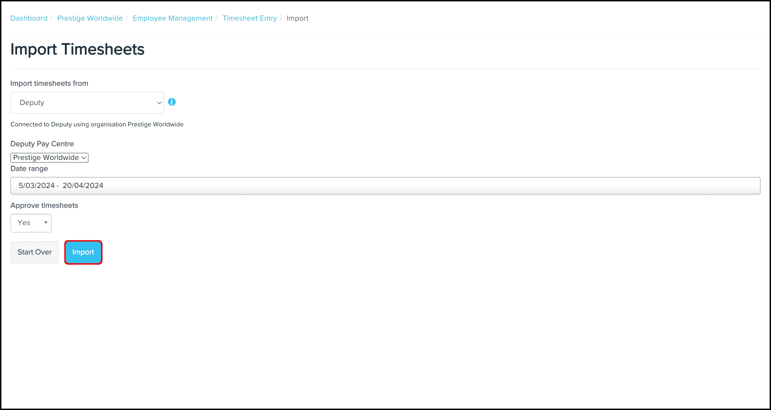Open the Prestige Worldwide breadcrumb link
Screen dimensions: 771x410
(90, 18)
